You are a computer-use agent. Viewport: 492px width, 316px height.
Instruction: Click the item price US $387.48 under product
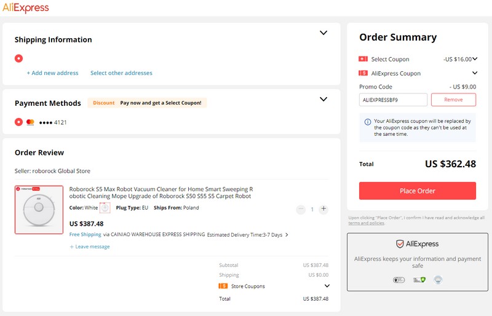[x=86, y=224]
